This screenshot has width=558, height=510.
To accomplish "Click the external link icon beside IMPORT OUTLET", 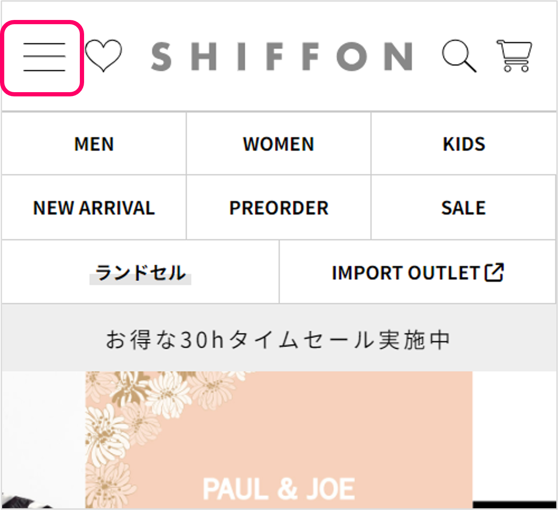I will click(x=494, y=272).
